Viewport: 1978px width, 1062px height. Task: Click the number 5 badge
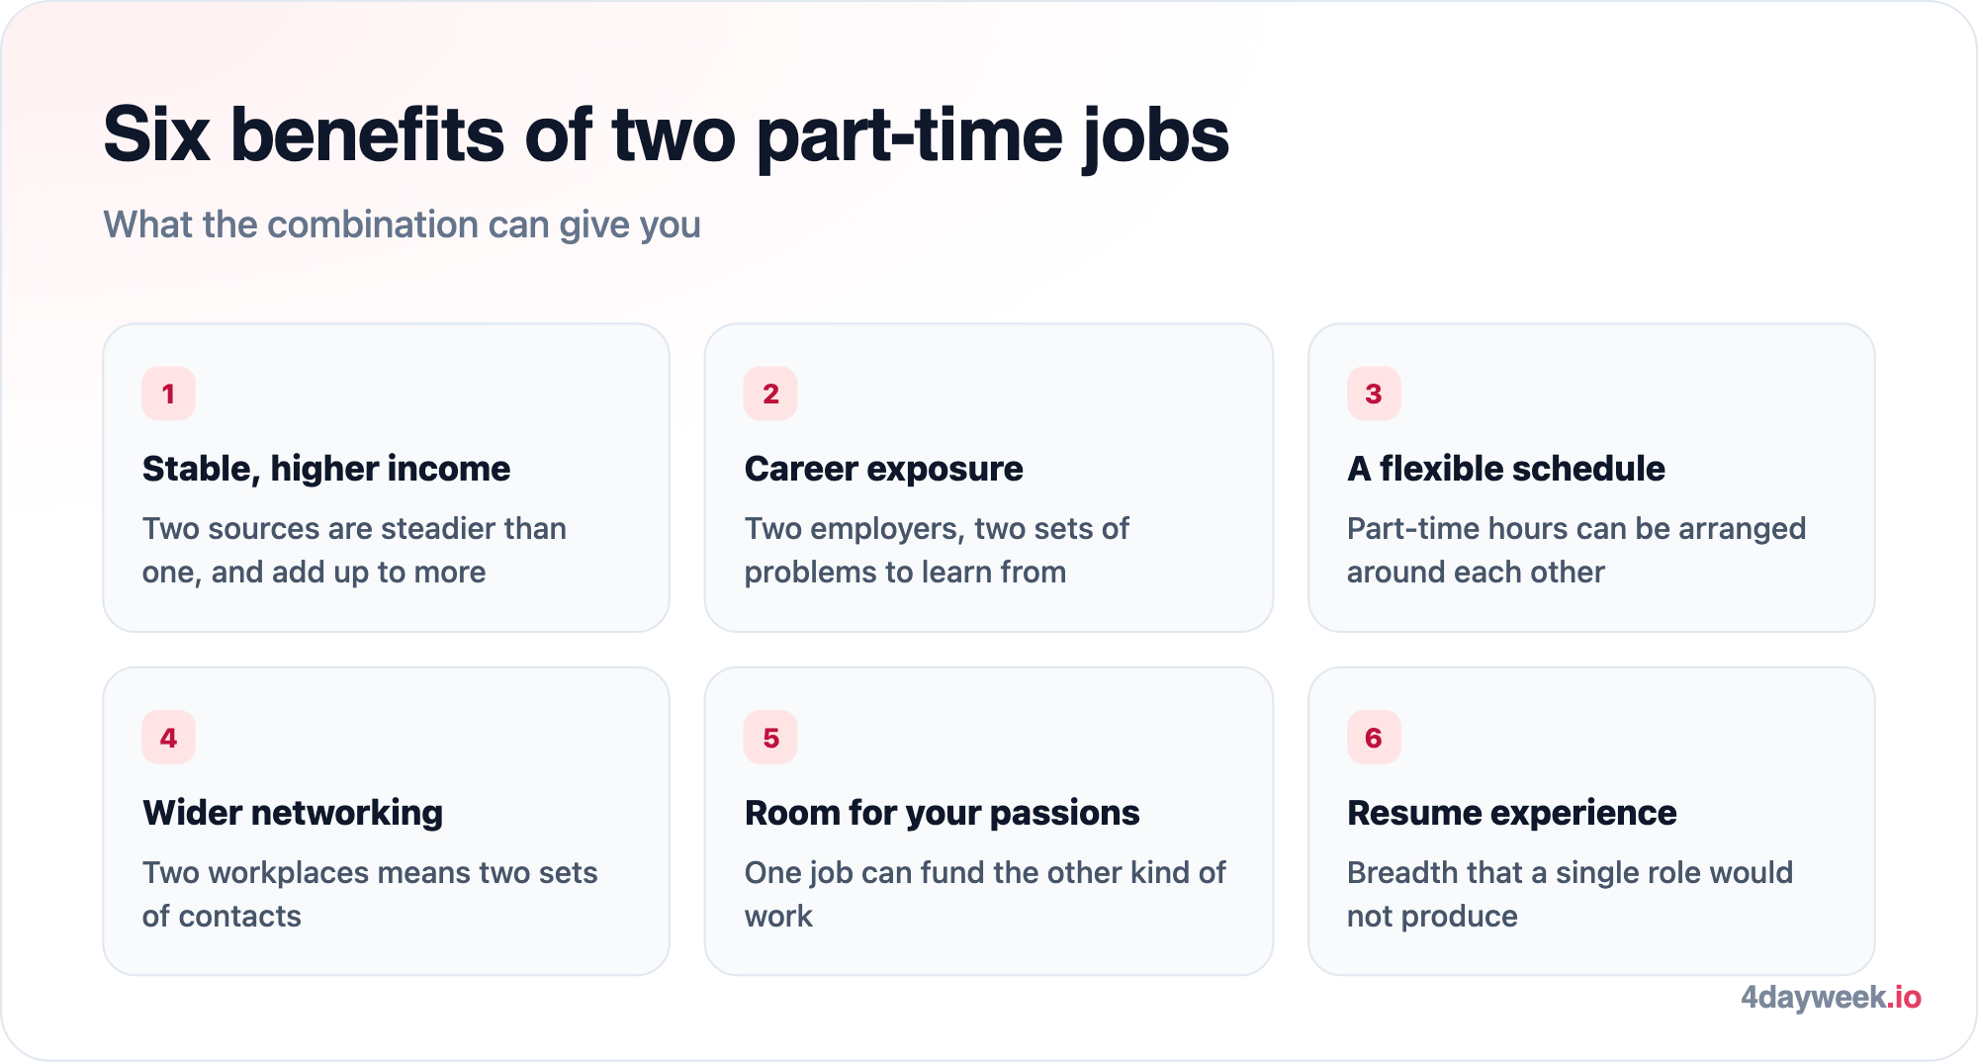point(770,738)
